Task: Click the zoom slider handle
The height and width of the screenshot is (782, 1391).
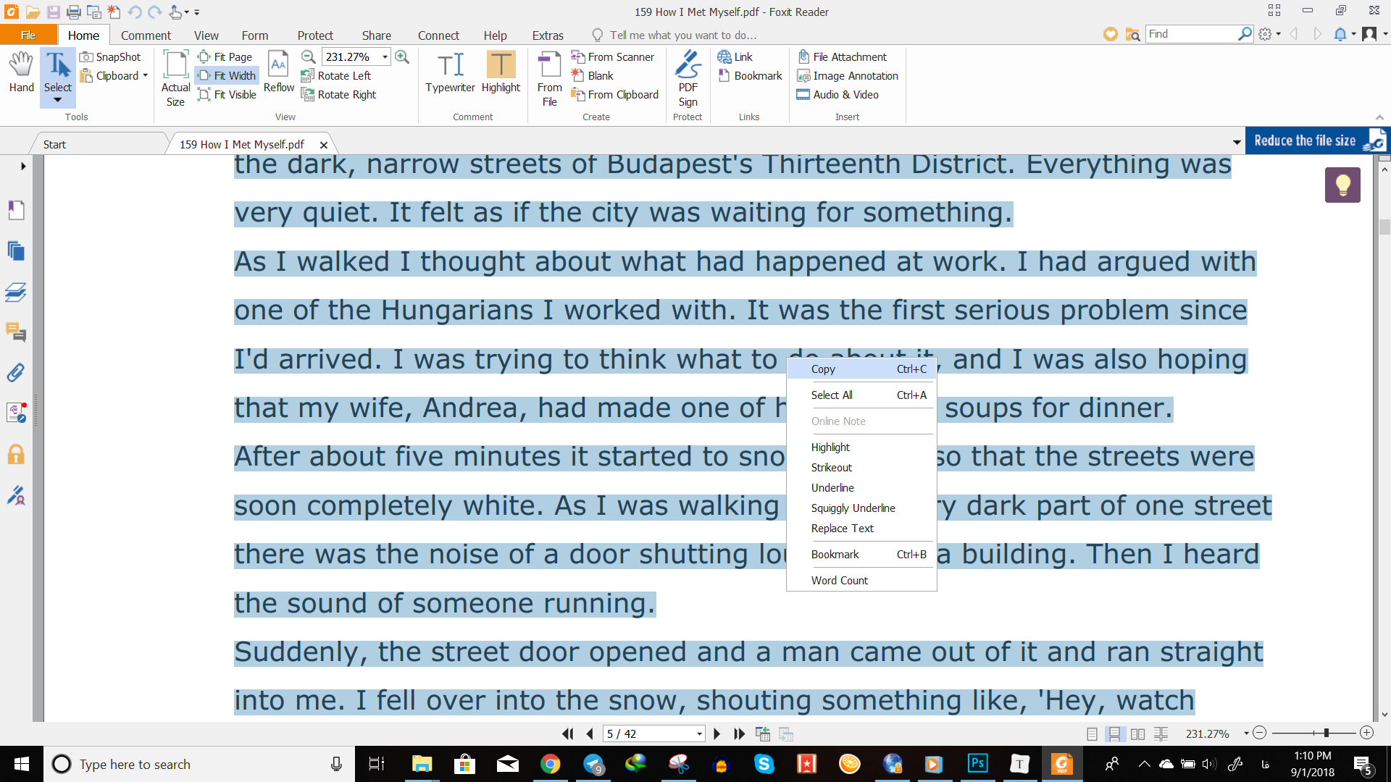Action: click(x=1326, y=733)
